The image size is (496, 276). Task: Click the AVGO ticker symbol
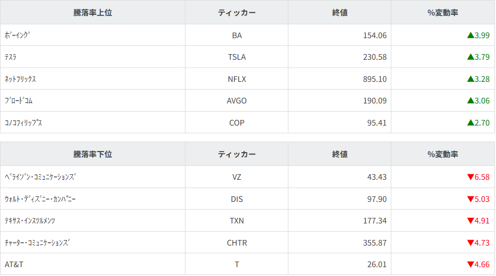coord(237,101)
